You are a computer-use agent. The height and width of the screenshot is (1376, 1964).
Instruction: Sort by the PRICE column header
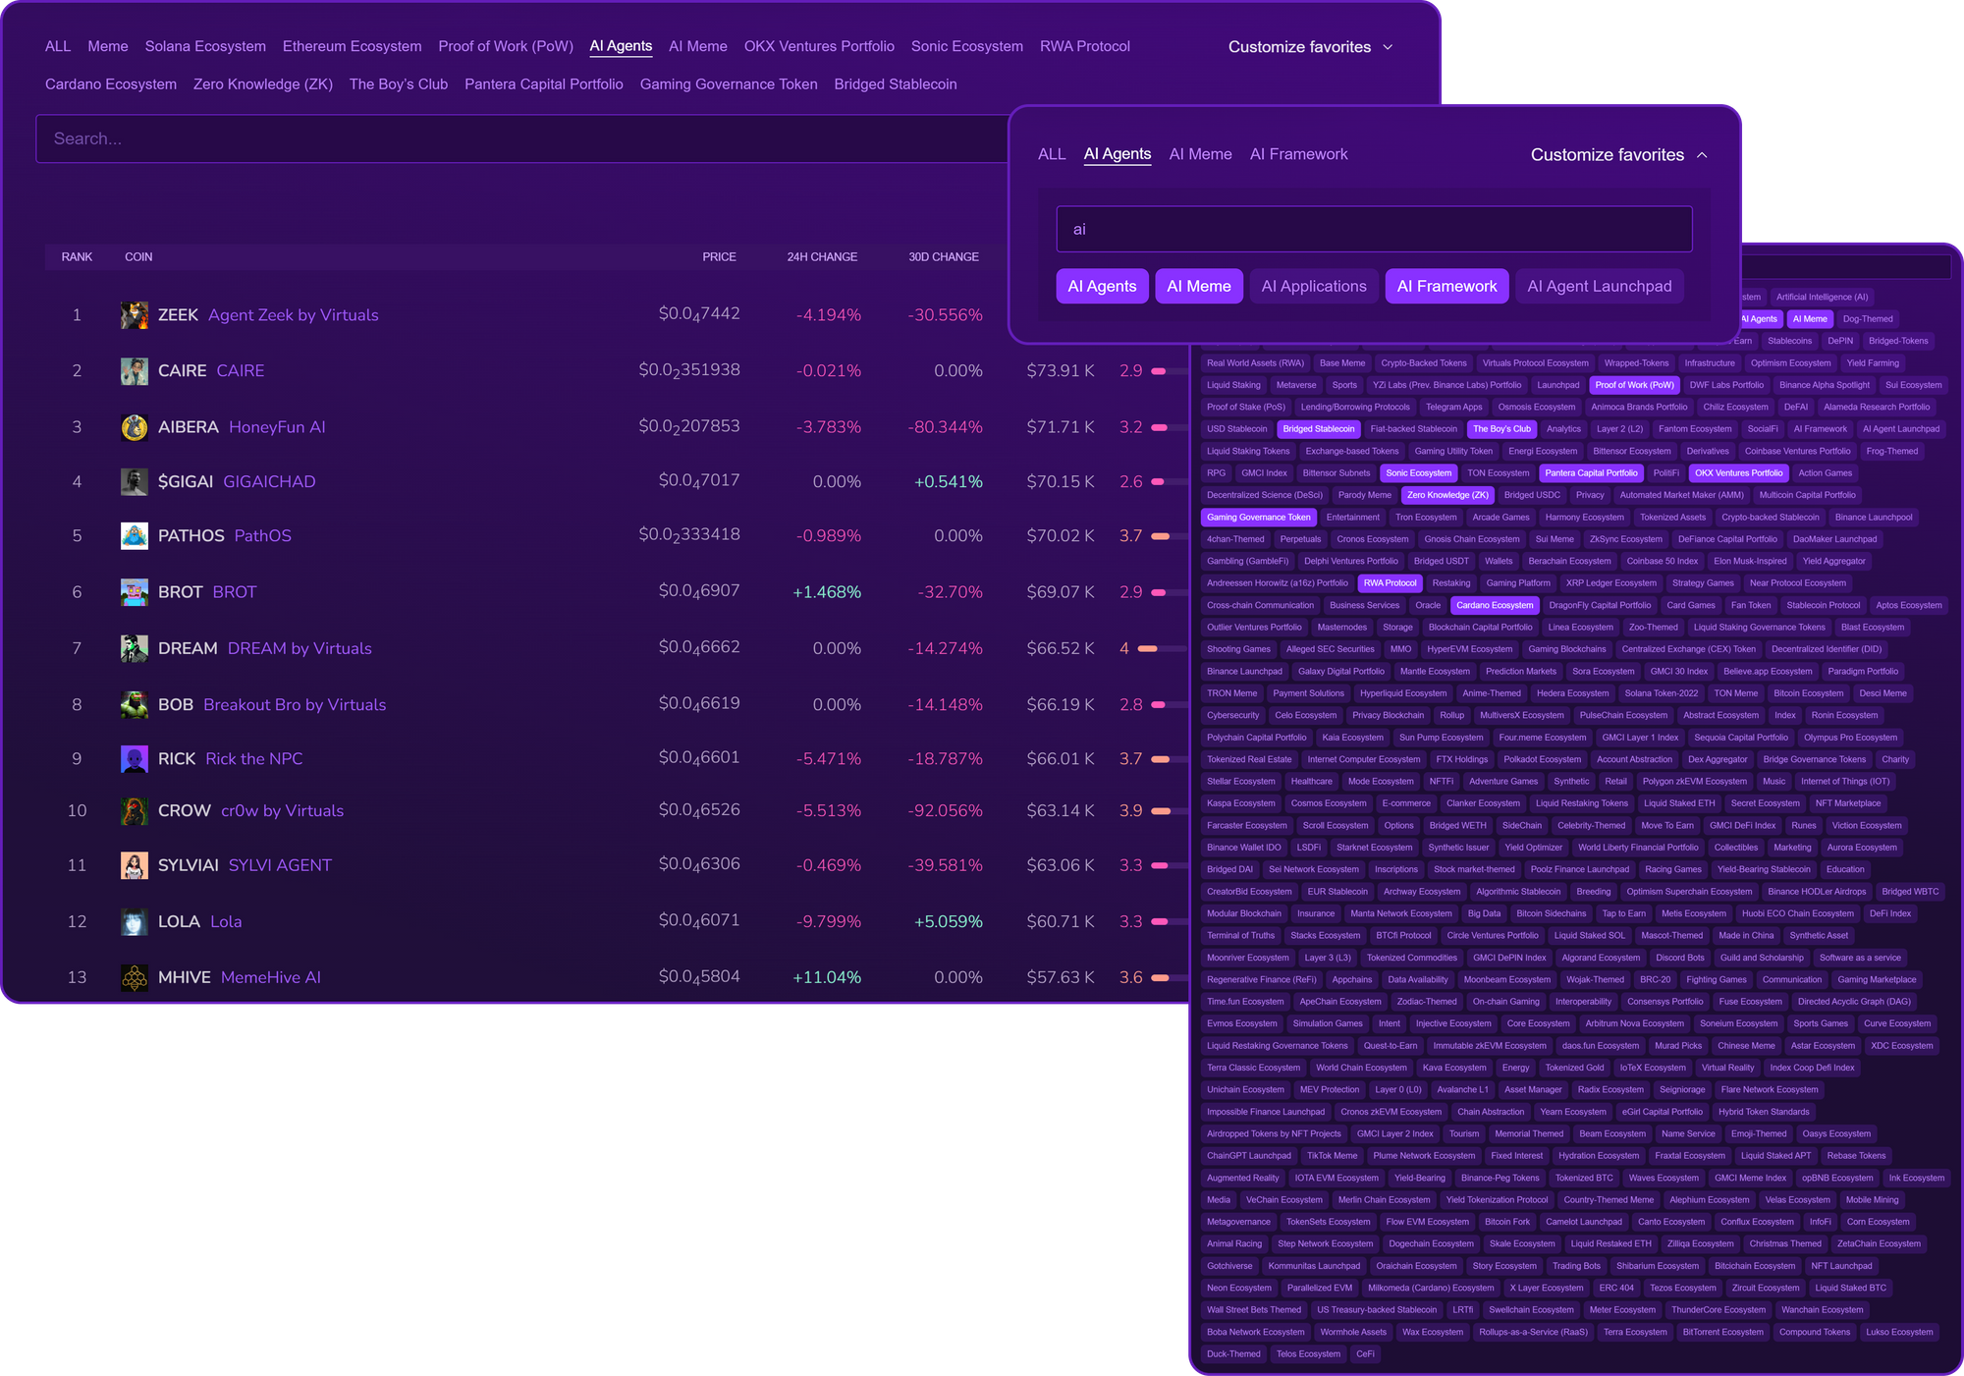click(719, 257)
